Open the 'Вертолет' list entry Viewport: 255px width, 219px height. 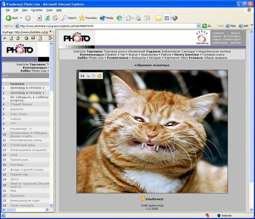pyautogui.click(x=17, y=109)
